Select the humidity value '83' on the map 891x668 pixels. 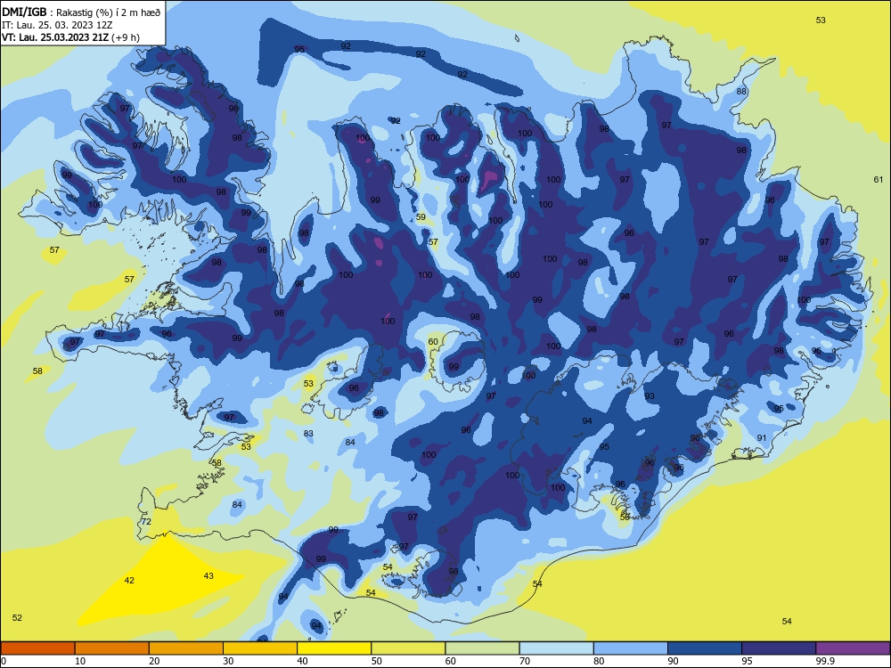tap(308, 434)
